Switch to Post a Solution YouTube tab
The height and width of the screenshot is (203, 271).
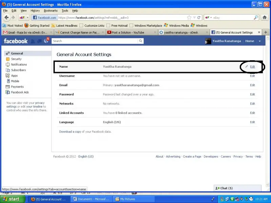[x=132, y=32]
